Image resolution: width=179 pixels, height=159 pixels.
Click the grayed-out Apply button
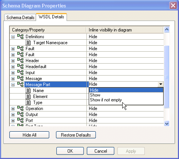(x=131, y=151)
